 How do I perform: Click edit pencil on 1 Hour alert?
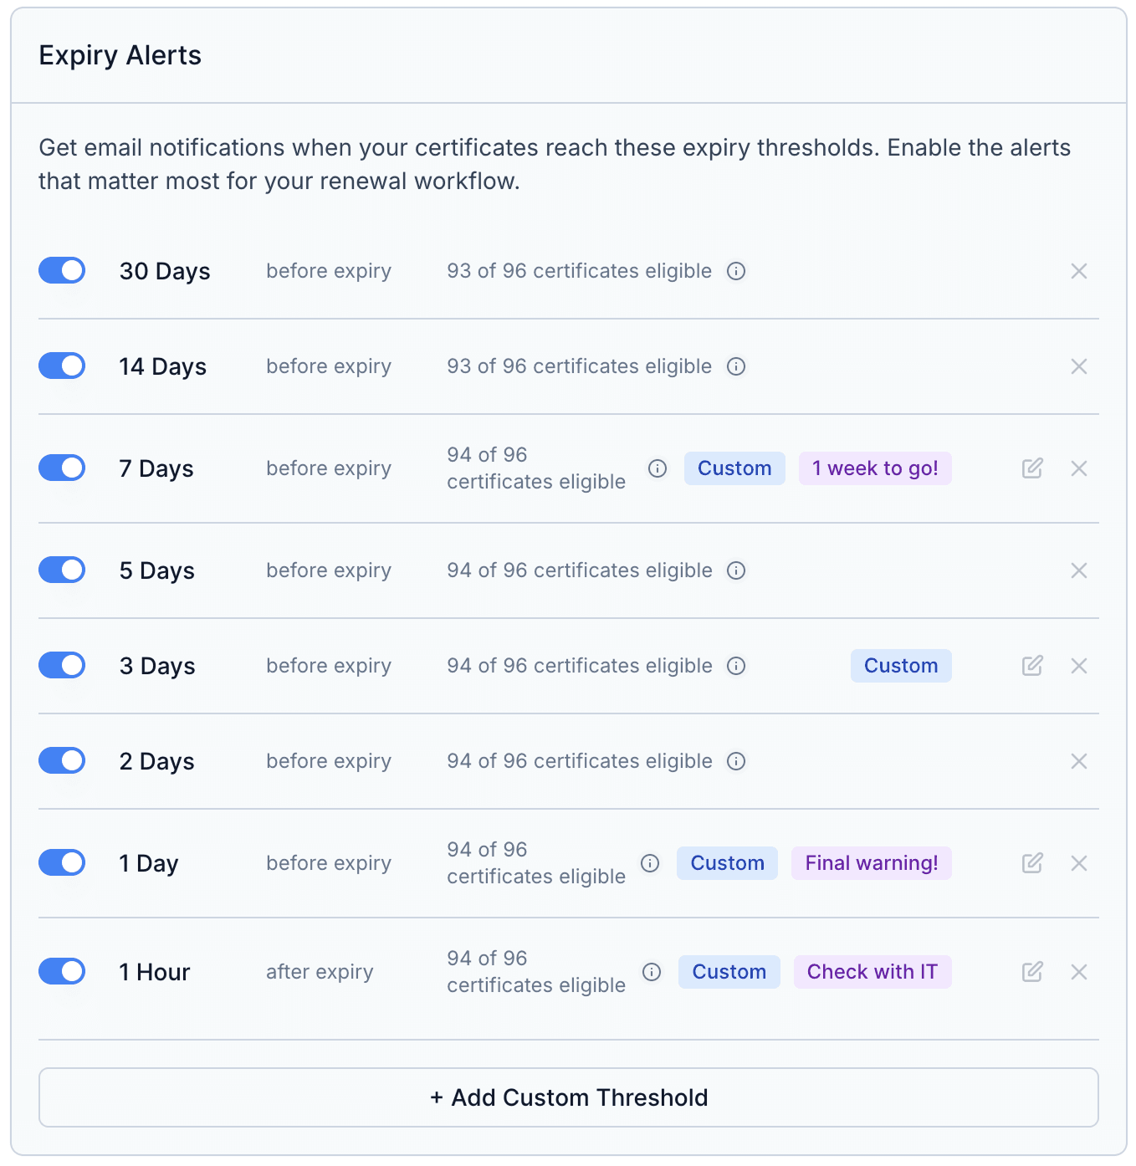(x=1032, y=972)
